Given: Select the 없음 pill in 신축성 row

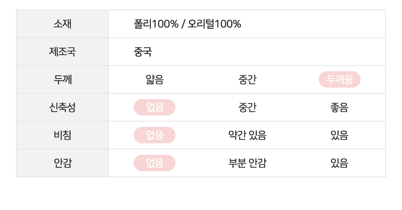Looking at the screenshot, I should (x=155, y=107).
